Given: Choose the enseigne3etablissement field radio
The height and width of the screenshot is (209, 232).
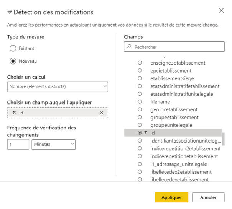Looking at the screenshot, I should click(x=140, y=63).
